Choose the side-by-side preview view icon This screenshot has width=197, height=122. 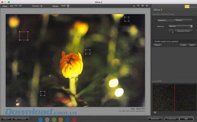click(x=20, y=6)
